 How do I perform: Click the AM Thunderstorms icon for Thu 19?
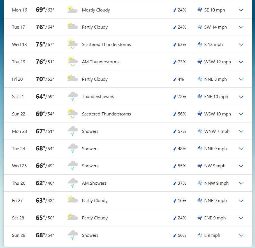coord(73,62)
